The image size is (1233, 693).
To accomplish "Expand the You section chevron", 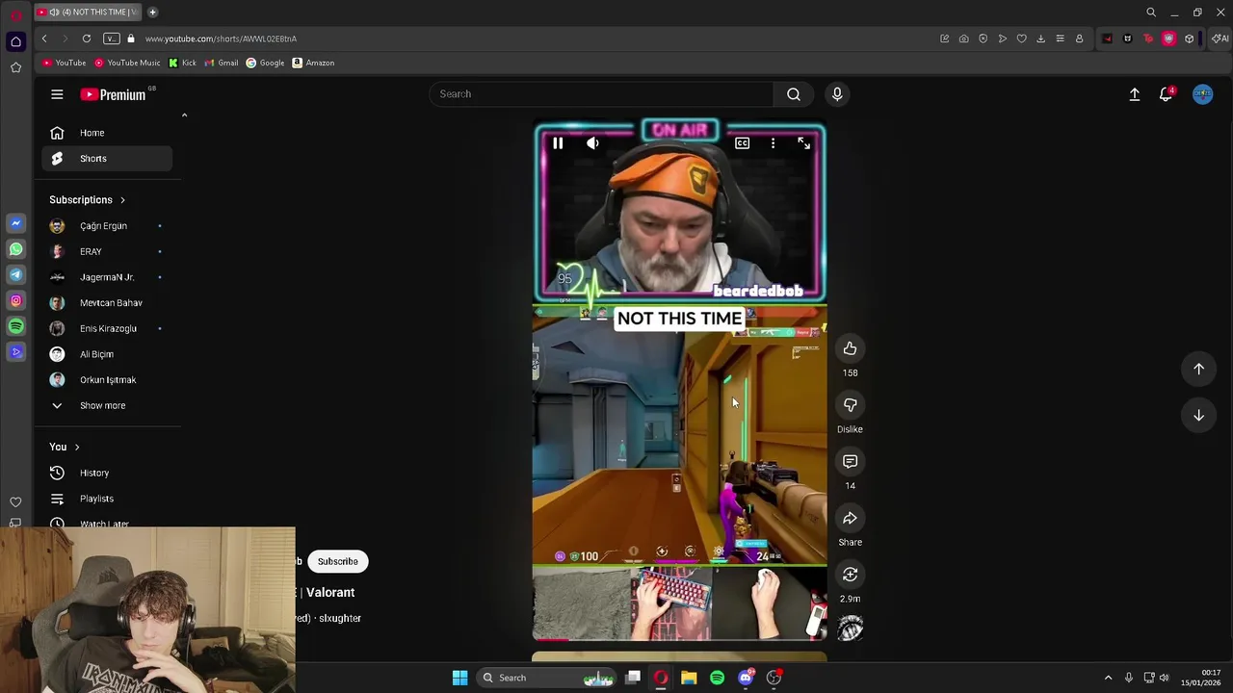I will click(77, 447).
